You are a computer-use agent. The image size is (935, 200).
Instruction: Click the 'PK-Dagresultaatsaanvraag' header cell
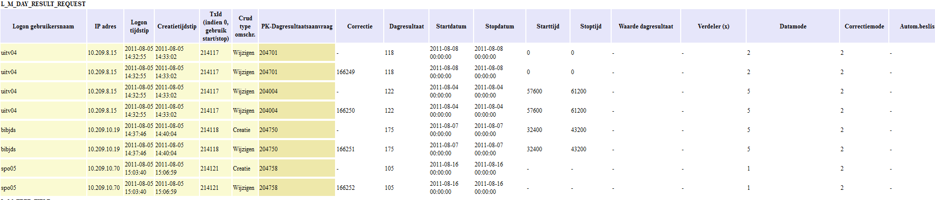click(x=297, y=26)
